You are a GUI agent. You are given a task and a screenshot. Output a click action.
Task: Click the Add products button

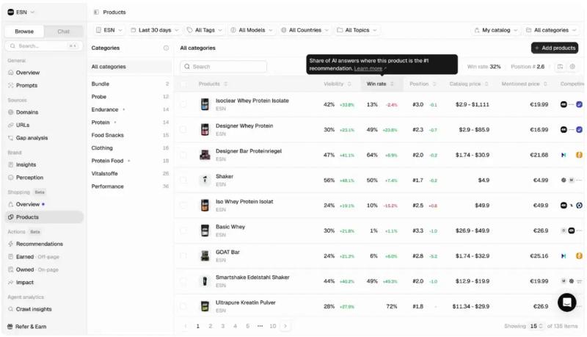555,48
